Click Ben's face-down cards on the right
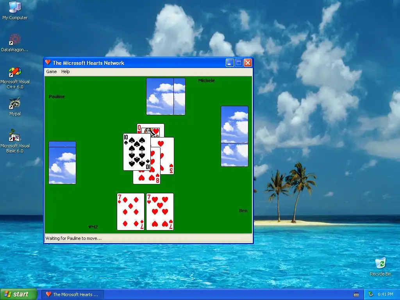 pyautogui.click(x=234, y=136)
